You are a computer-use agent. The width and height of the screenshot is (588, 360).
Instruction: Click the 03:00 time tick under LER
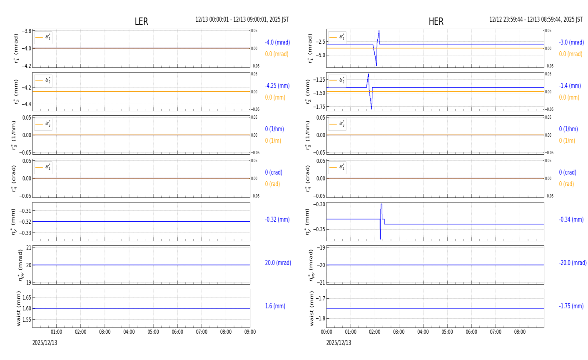(105, 332)
